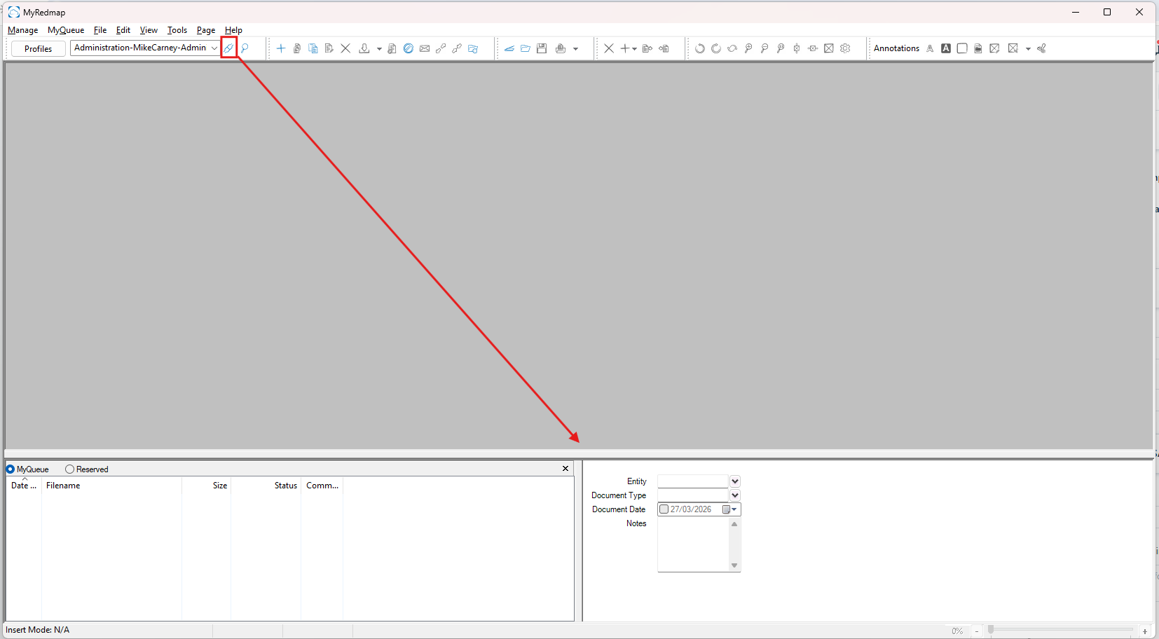Click the fit-to-height icon
Image resolution: width=1159 pixels, height=639 pixels.
pos(797,48)
